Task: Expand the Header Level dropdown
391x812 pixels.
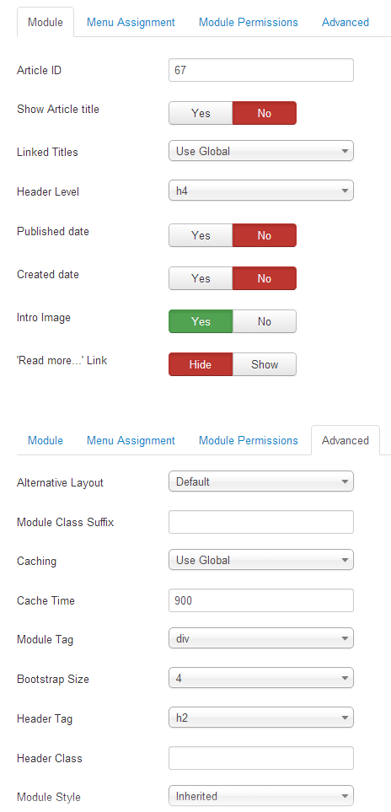Action: click(261, 191)
